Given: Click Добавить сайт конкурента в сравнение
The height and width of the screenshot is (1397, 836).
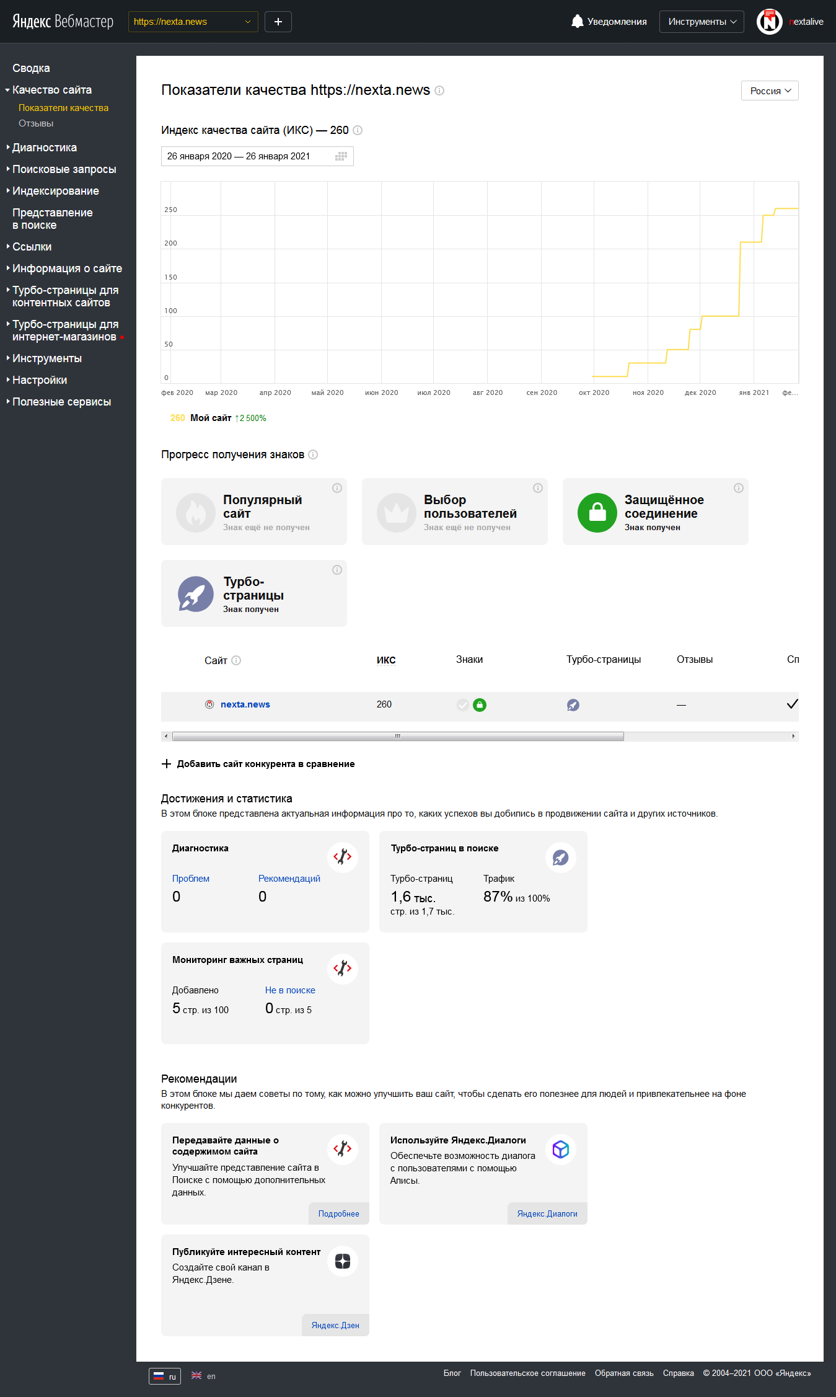Looking at the screenshot, I should [x=258, y=764].
